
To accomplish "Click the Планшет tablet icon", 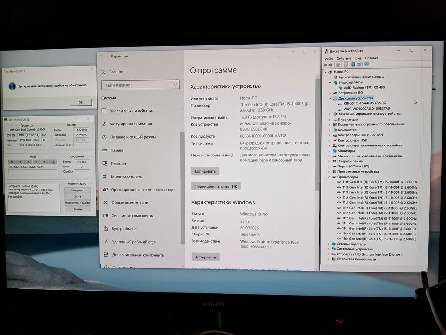I will [105, 163].
